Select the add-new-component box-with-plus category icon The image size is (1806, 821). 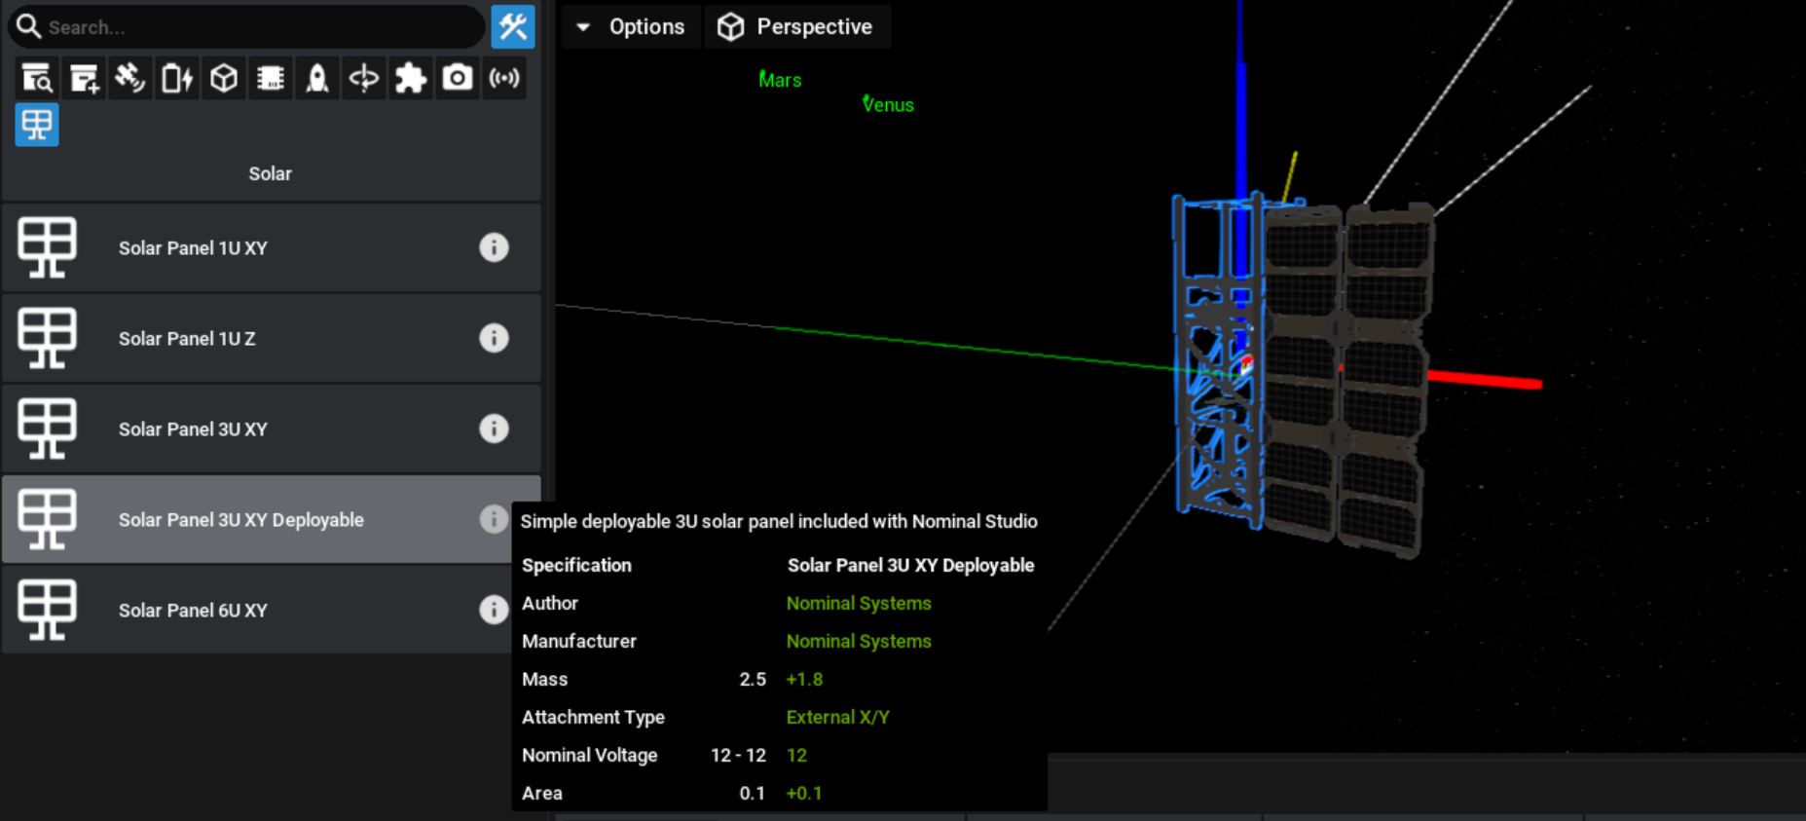(x=84, y=78)
